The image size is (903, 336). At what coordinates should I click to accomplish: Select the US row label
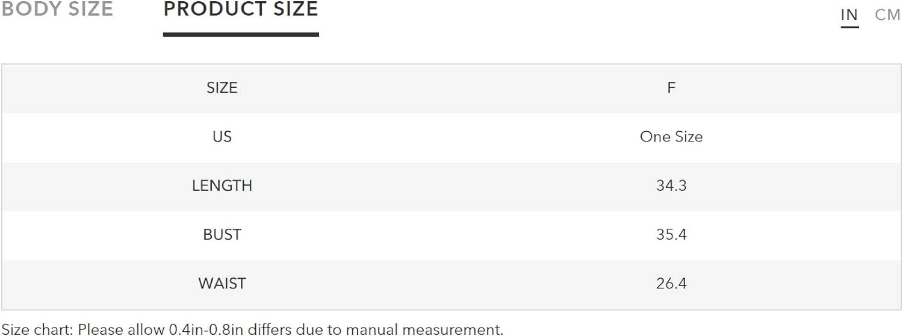point(222,137)
